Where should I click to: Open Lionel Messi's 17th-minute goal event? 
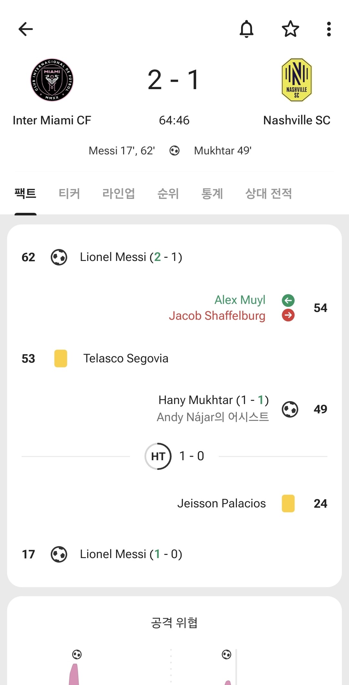tap(131, 554)
